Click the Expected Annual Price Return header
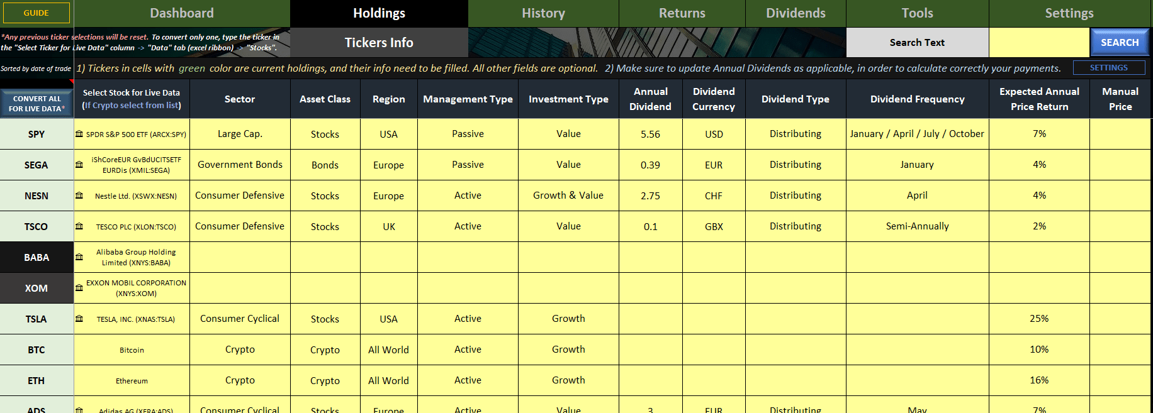1153x413 pixels. pos(1039,99)
